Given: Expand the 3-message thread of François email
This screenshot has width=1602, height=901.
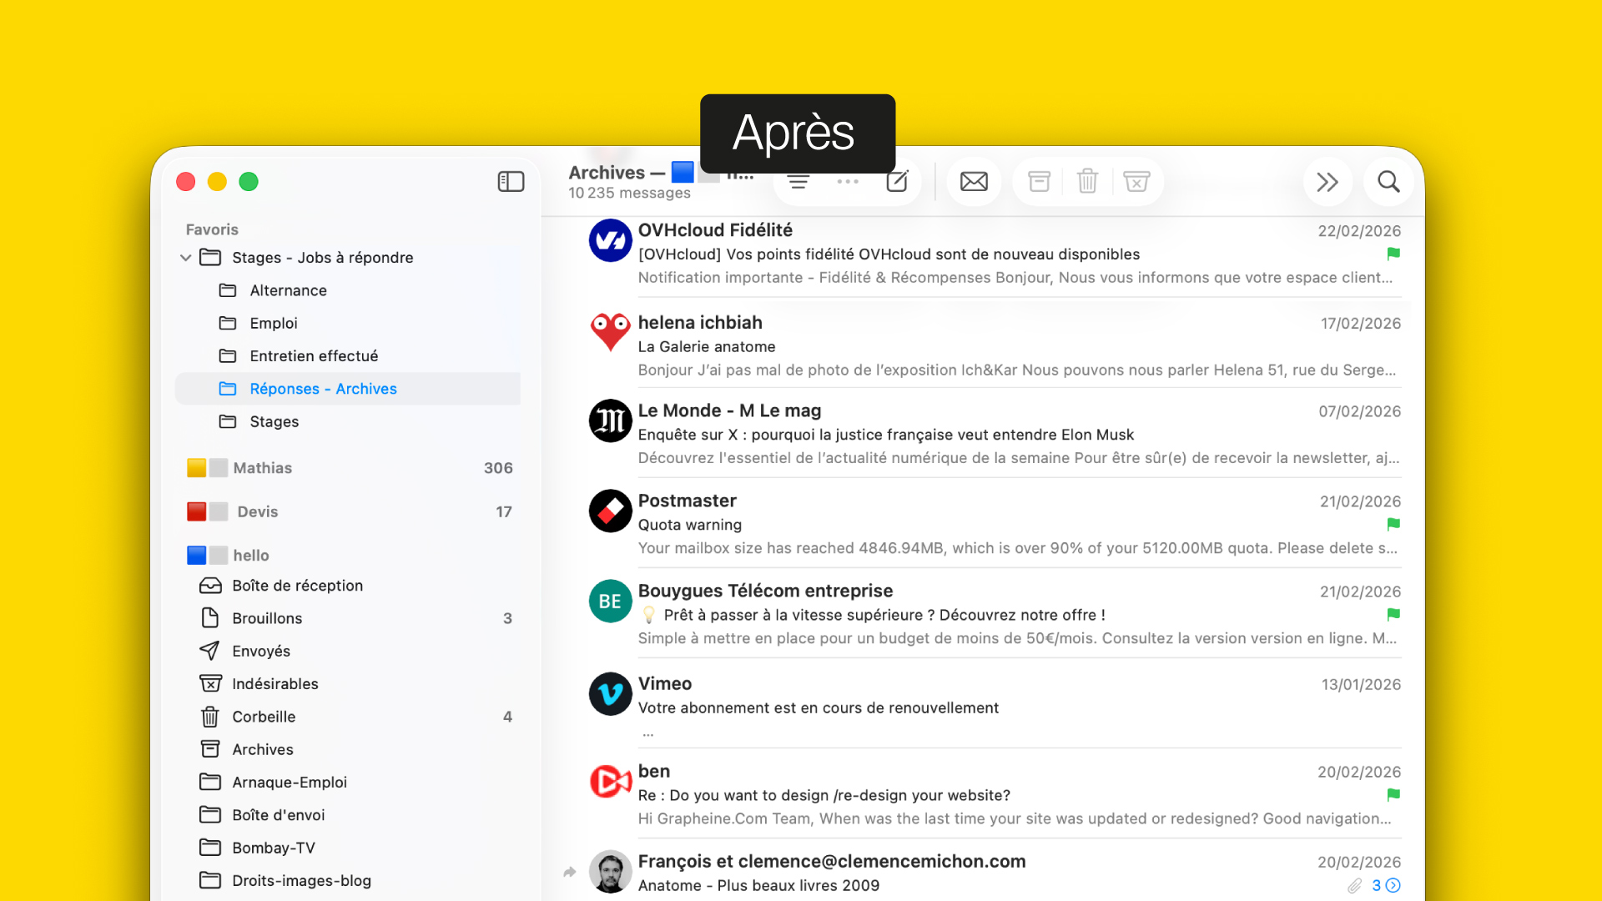Looking at the screenshot, I should pyautogui.click(x=1393, y=886).
